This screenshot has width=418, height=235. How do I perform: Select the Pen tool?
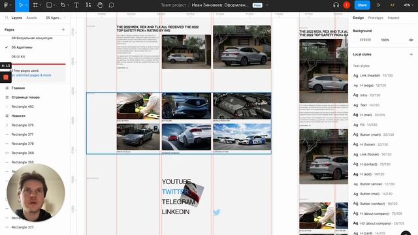pos(63,5)
